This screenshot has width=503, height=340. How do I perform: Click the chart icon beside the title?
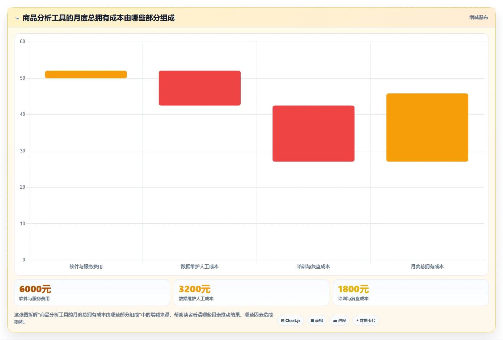click(x=17, y=18)
